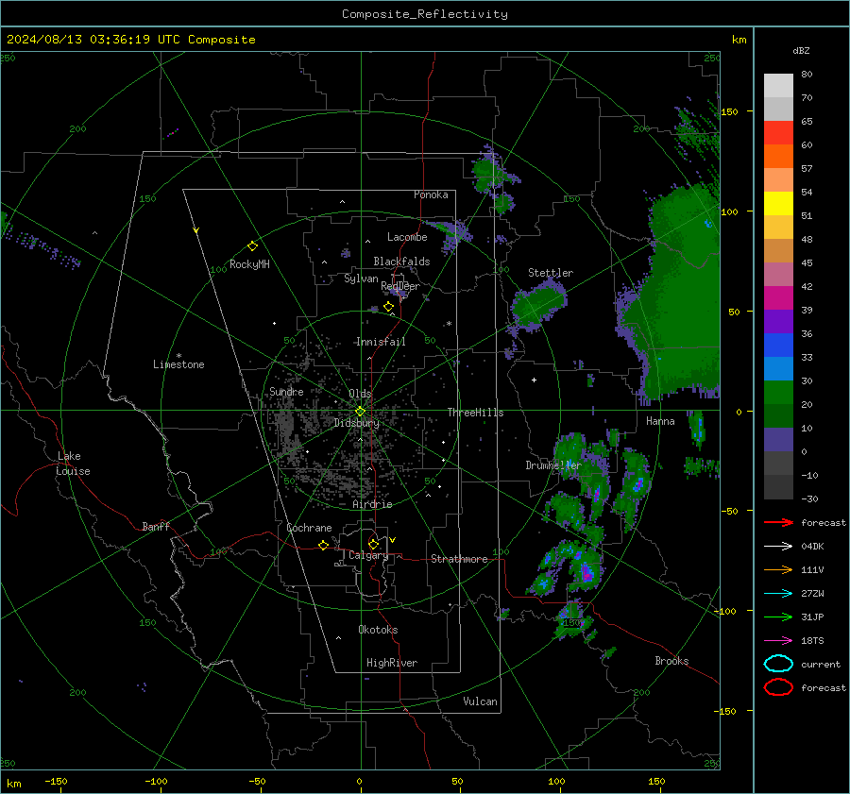This screenshot has height=794, width=850.
Task: Select the magenta 39-42 dBZ swatch
Action: 778,298
